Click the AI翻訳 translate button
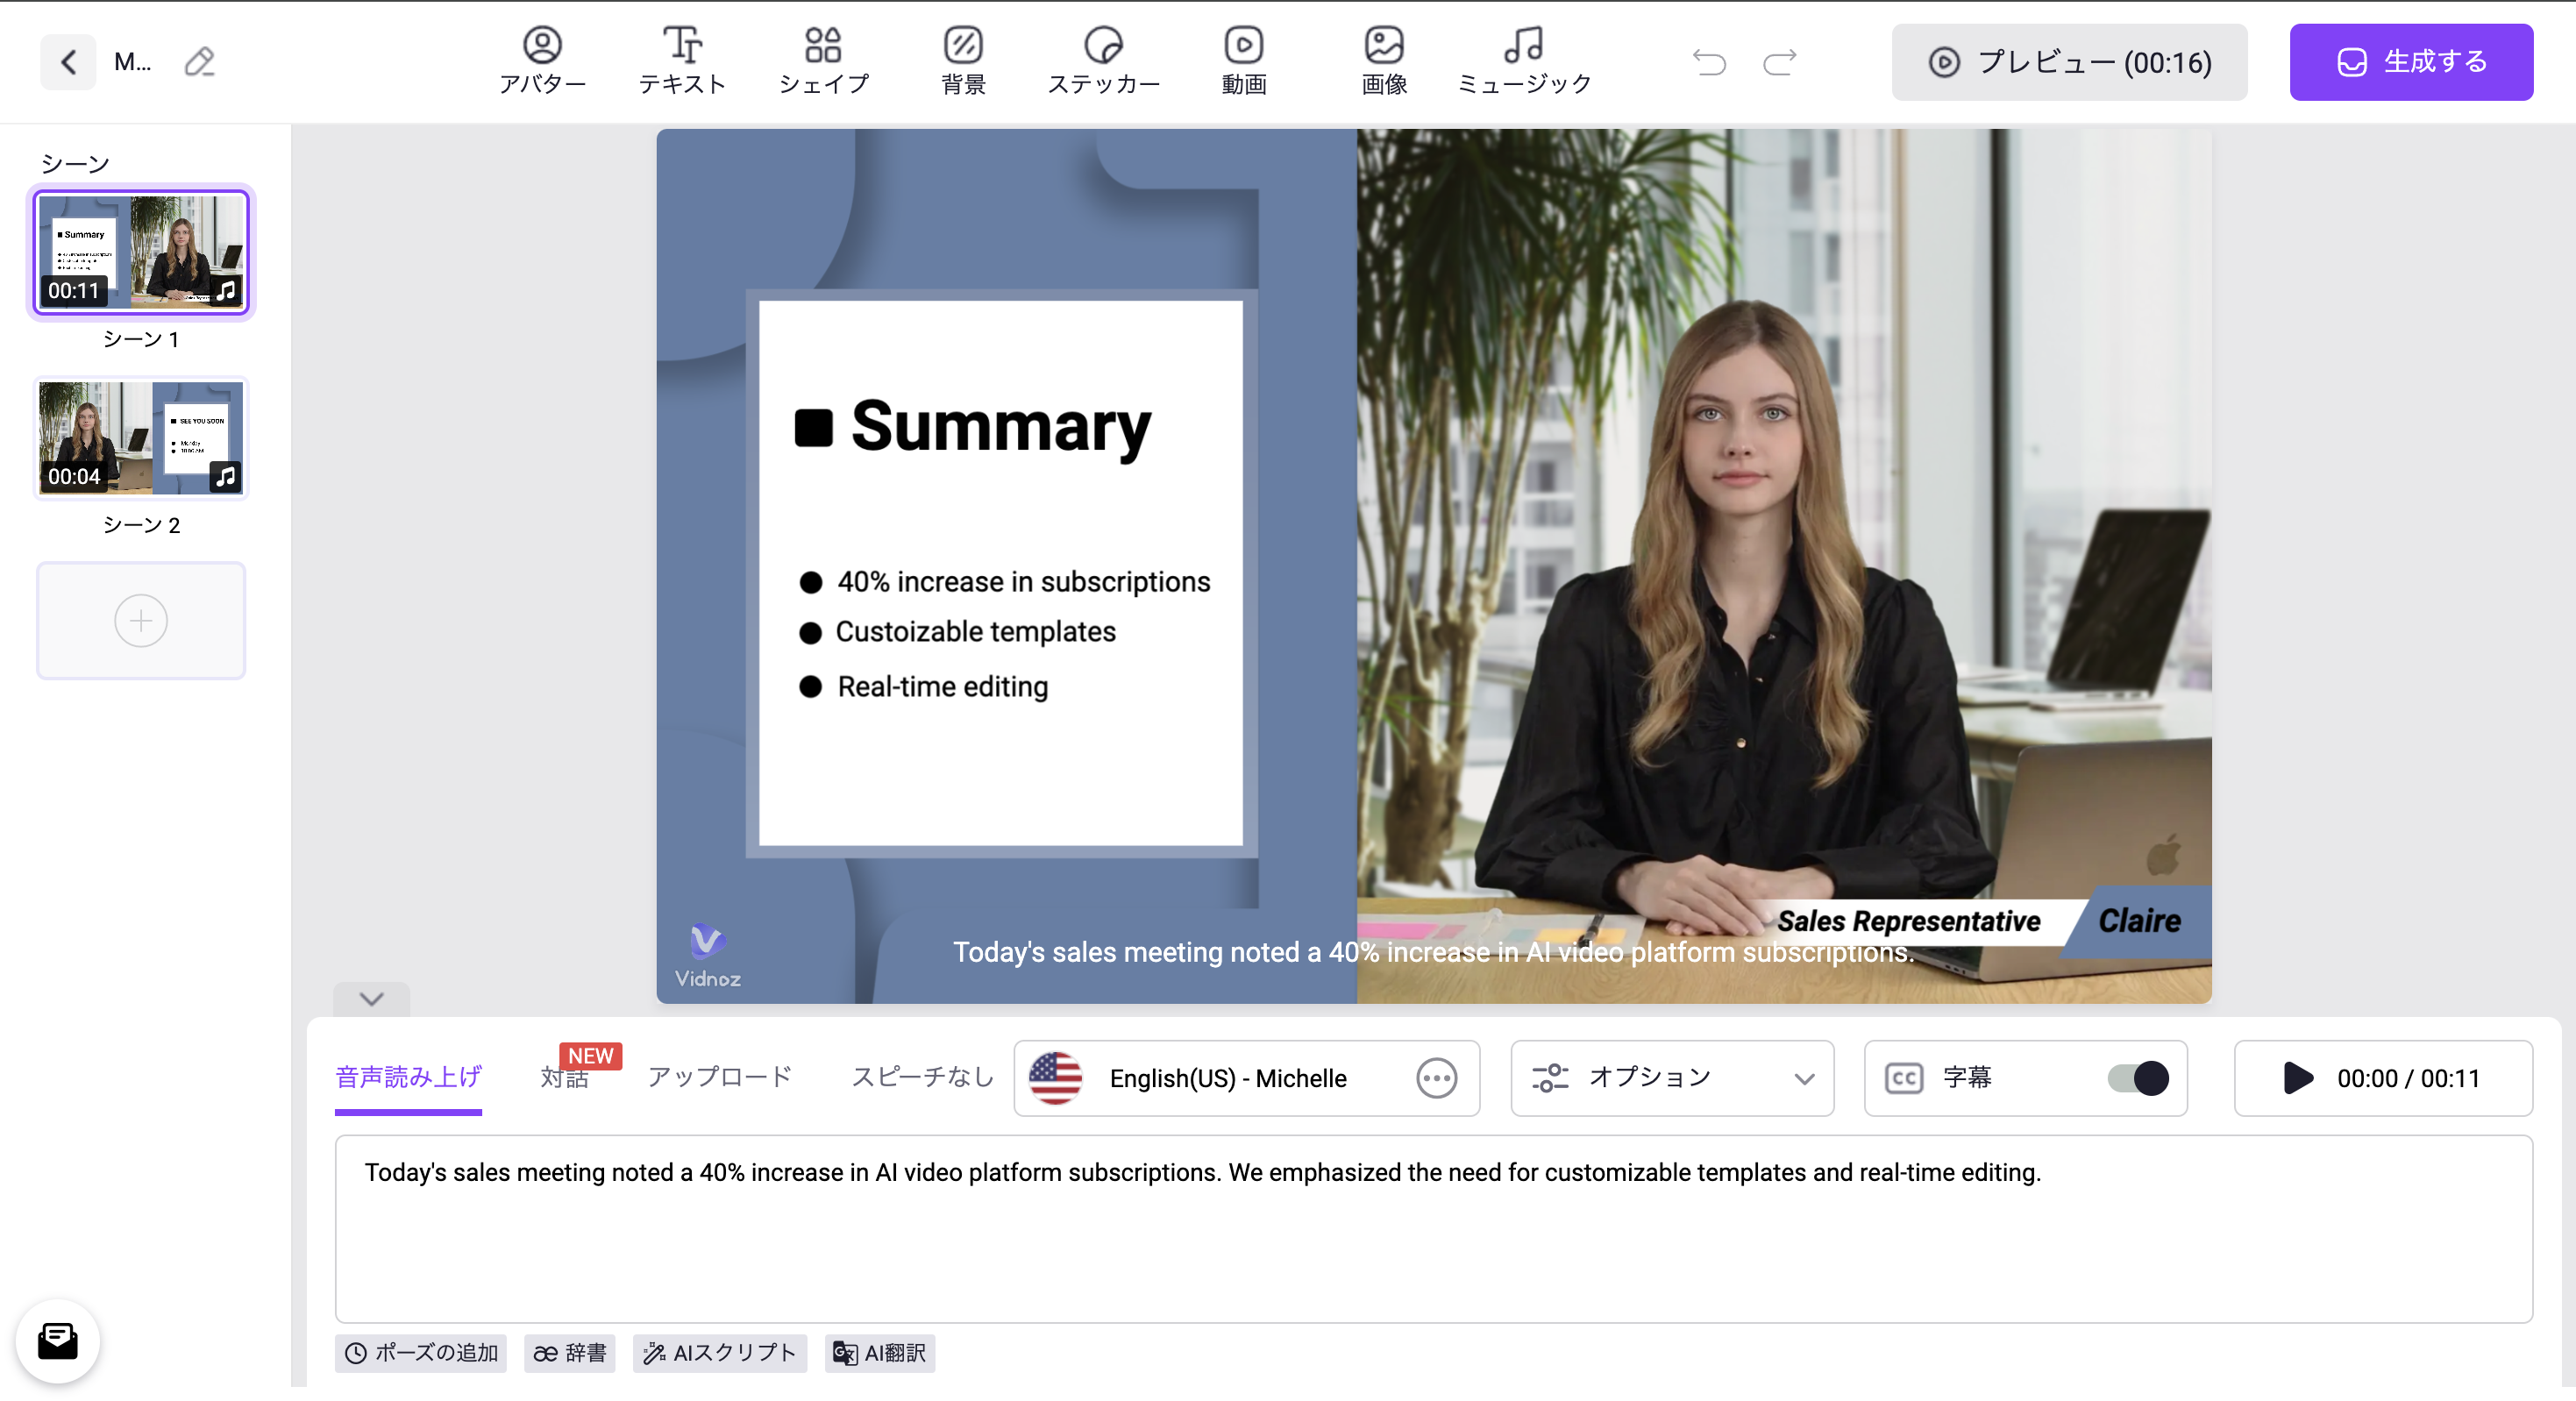The height and width of the screenshot is (1401, 2576). click(879, 1353)
